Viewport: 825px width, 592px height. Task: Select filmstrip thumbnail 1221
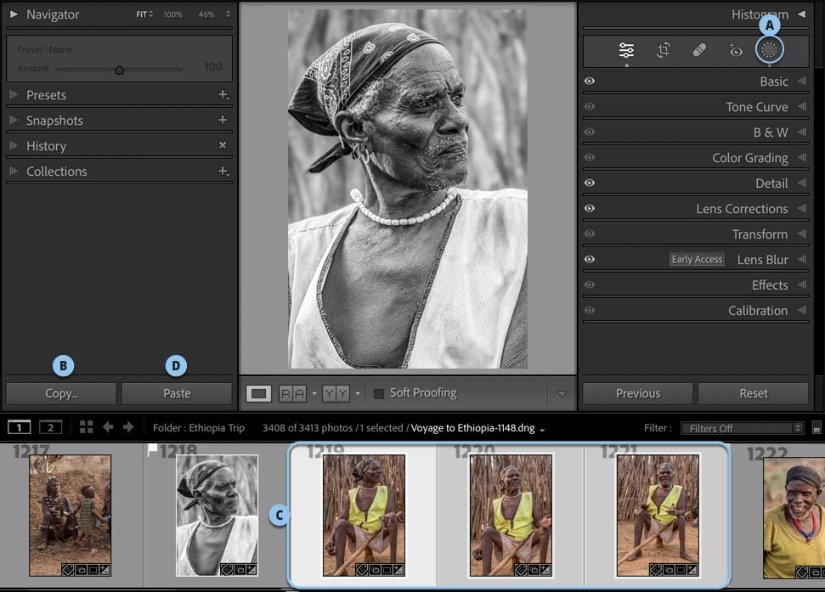point(658,516)
